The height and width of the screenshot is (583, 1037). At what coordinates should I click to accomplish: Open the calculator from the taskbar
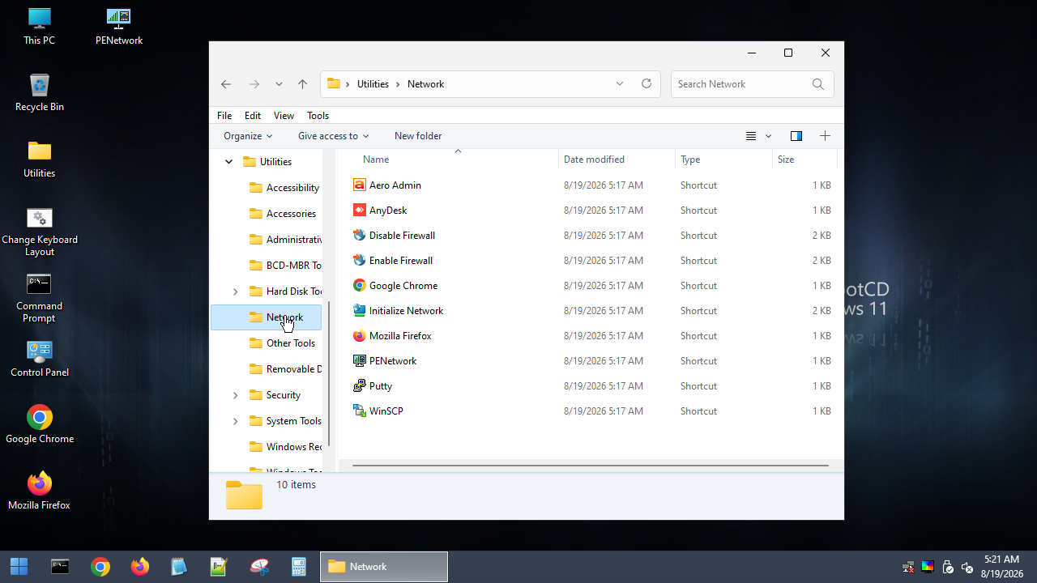coord(298,567)
